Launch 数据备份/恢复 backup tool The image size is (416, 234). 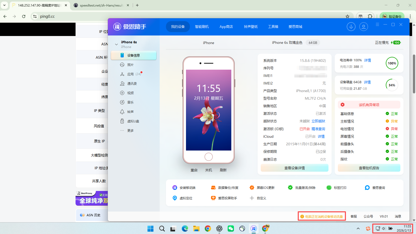225,188
